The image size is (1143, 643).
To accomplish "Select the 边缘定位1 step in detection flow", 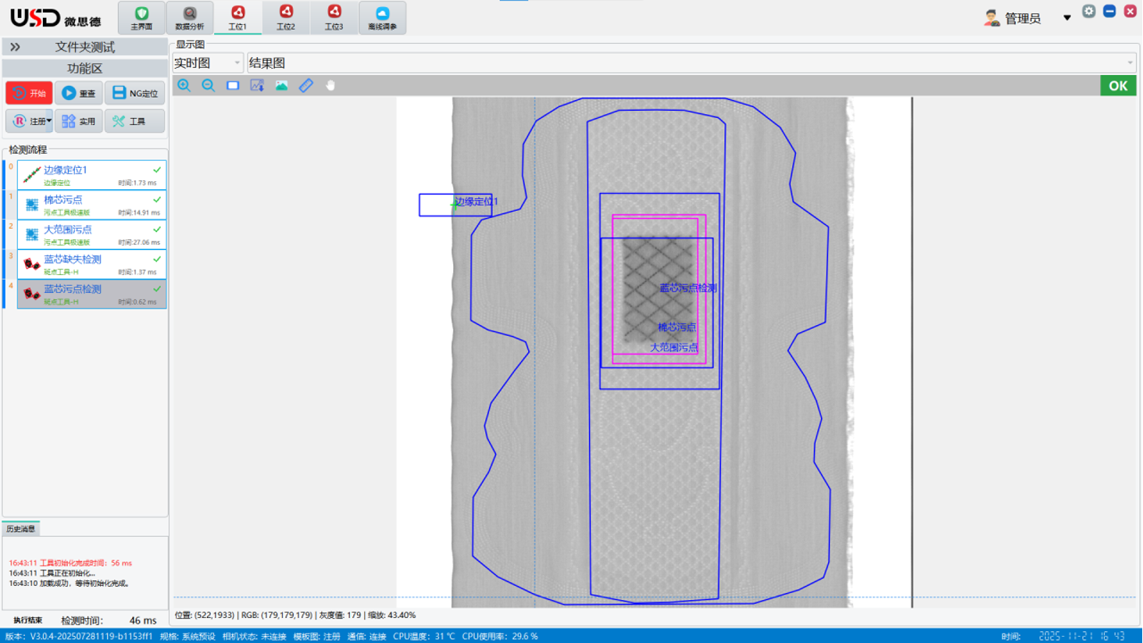I will pos(91,175).
